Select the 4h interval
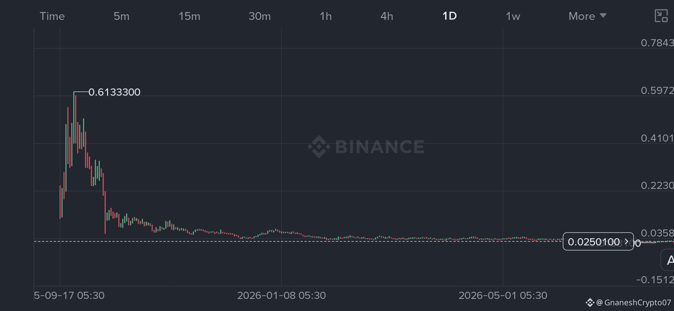 point(387,16)
